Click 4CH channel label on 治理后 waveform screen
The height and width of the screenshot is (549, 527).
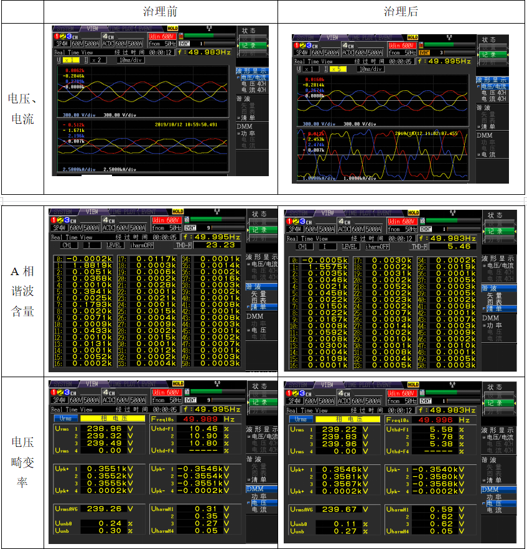click(x=348, y=45)
